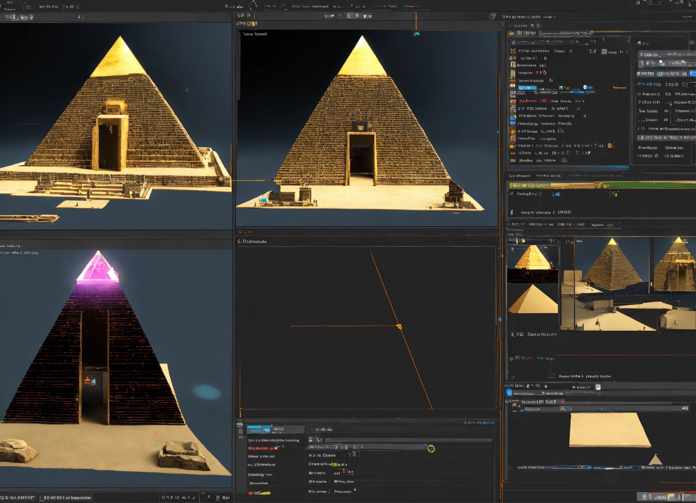Image resolution: width=696 pixels, height=503 pixels.
Task: Click the white shield icon in the highlighted blue row
Action: [x=585, y=87]
